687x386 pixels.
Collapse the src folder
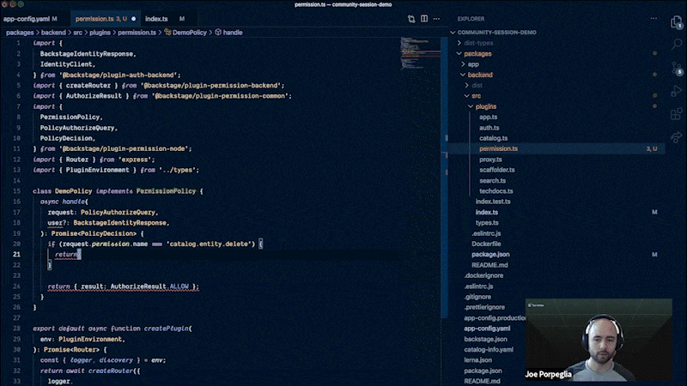pos(476,96)
